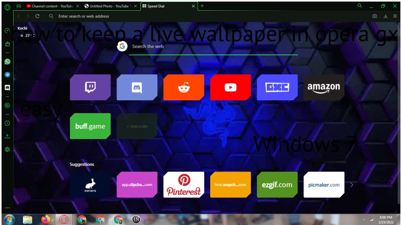This screenshot has height=225, width=401.
Task: Click the address bar search field
Action: point(207,16)
